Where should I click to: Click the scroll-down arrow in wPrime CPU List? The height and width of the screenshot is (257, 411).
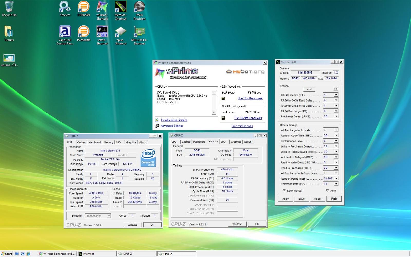click(x=214, y=113)
